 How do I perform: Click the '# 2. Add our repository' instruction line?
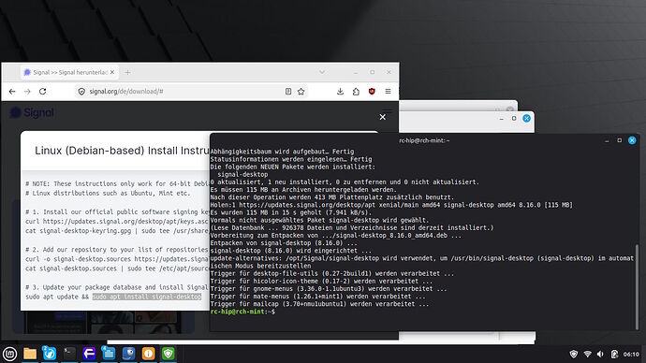117,250
